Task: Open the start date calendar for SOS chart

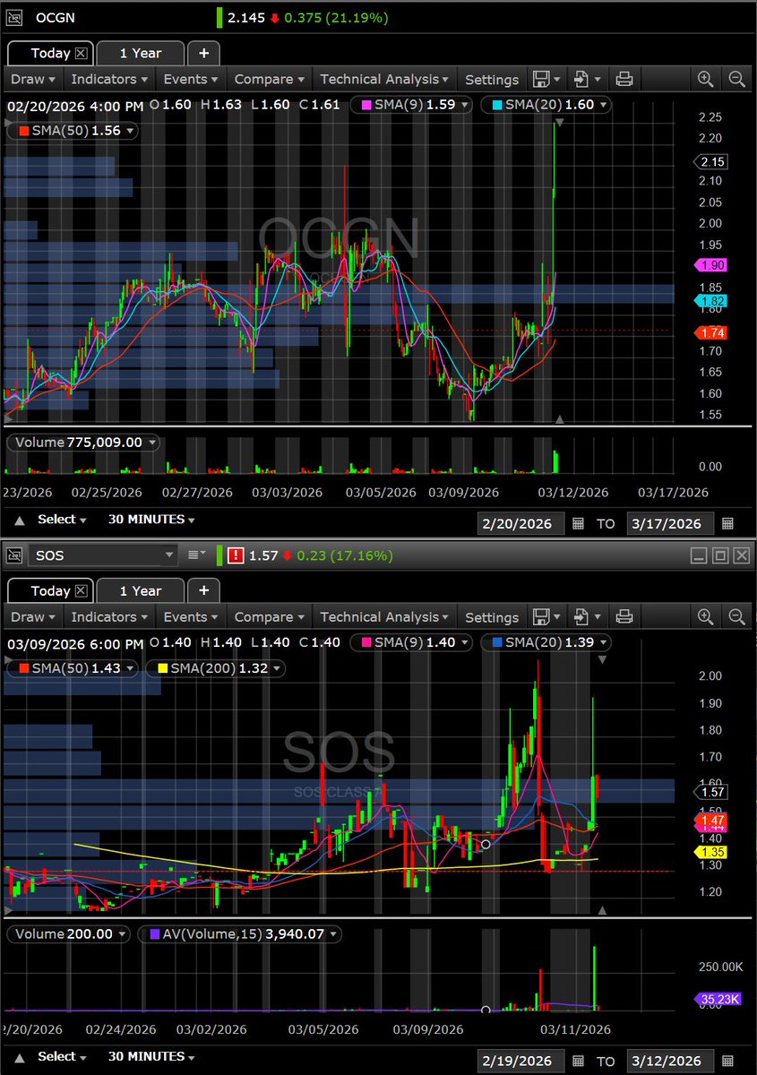Action: click(x=578, y=1061)
